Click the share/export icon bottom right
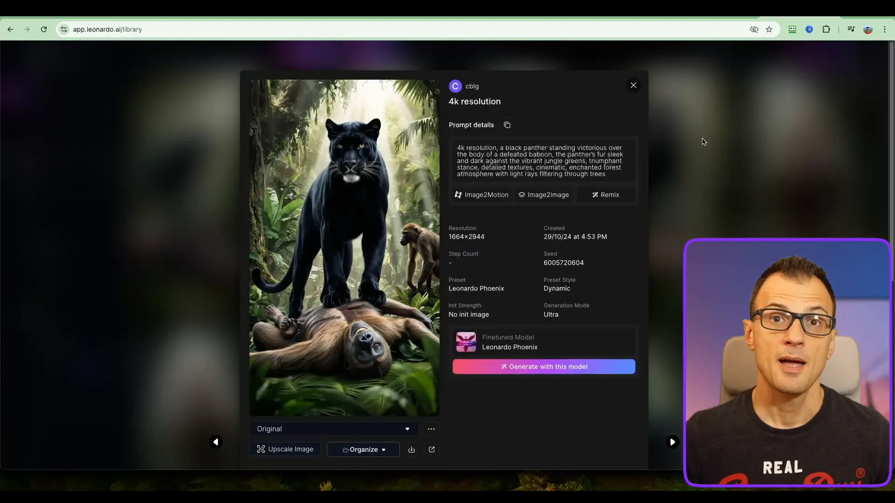 [x=432, y=449]
